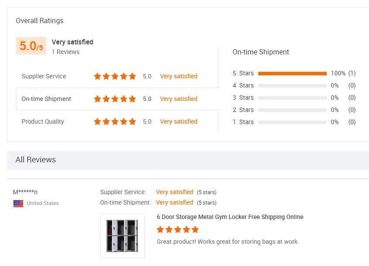Click reviewer name M******n
The width and height of the screenshot is (369, 266).
click(x=25, y=192)
